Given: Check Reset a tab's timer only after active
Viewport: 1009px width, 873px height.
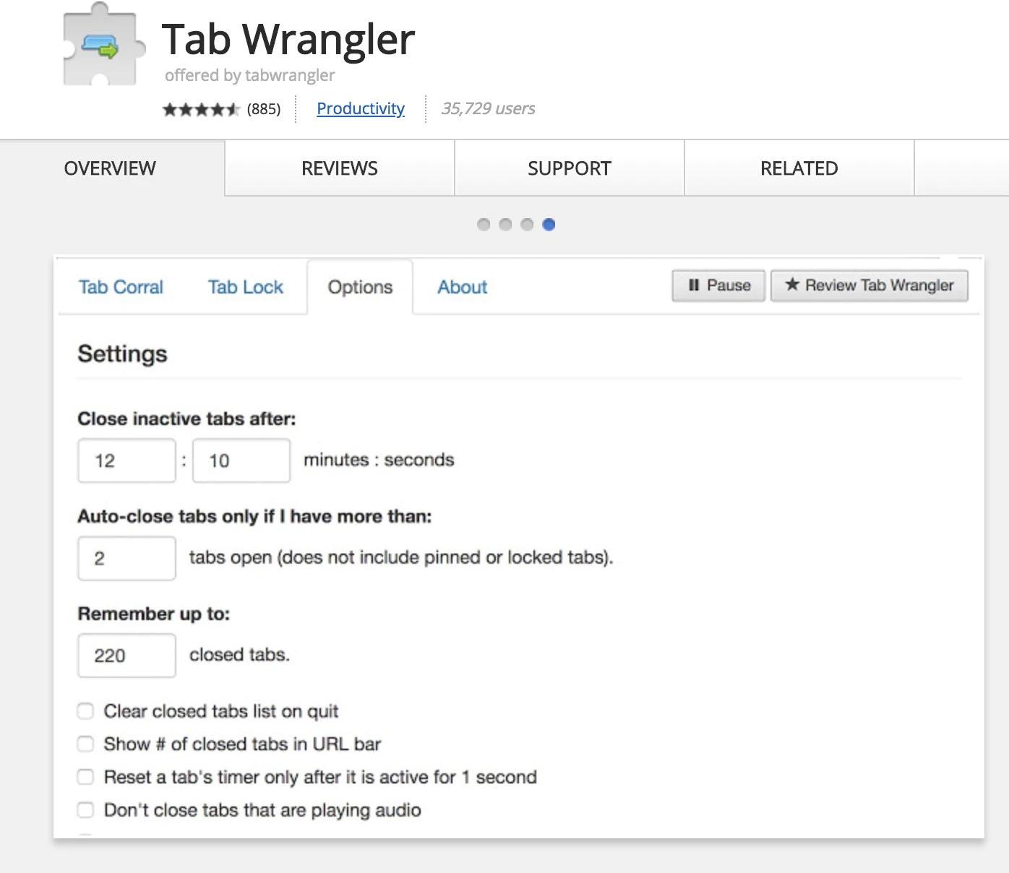Looking at the screenshot, I should point(85,777).
